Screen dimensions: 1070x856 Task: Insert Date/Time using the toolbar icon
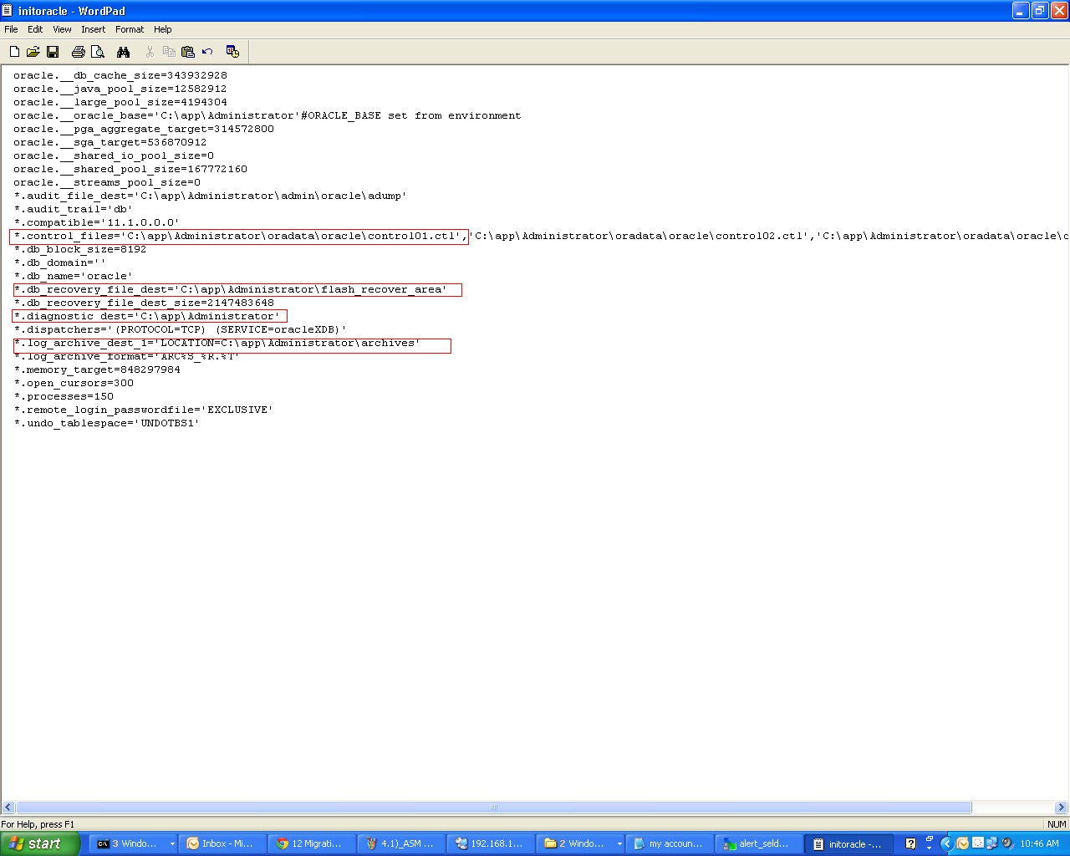(232, 51)
